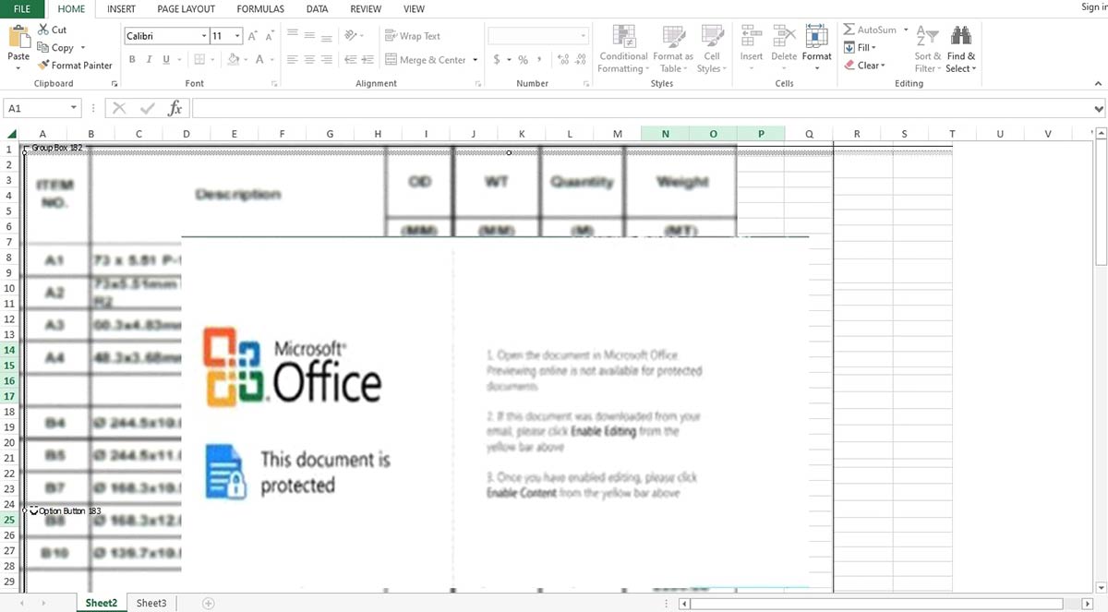
Task: Open Cell Styles gallery
Action: click(711, 49)
